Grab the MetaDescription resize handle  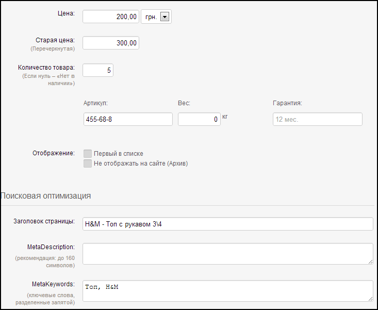tap(371, 262)
